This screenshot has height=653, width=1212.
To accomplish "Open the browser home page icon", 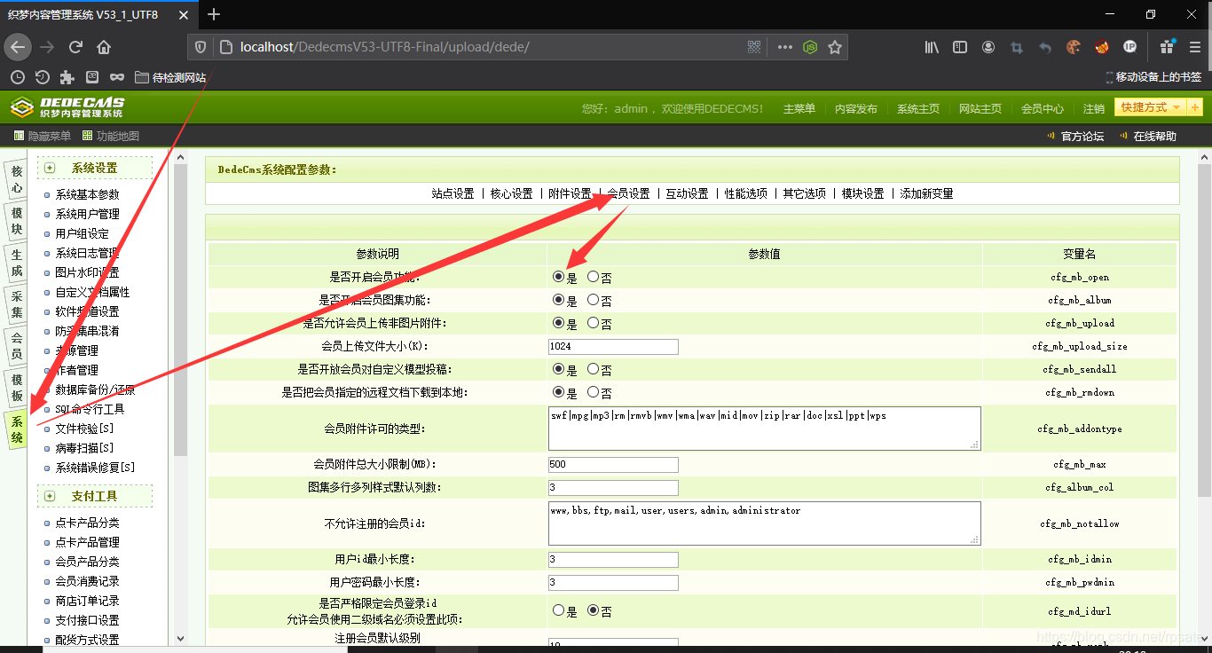I will [104, 47].
